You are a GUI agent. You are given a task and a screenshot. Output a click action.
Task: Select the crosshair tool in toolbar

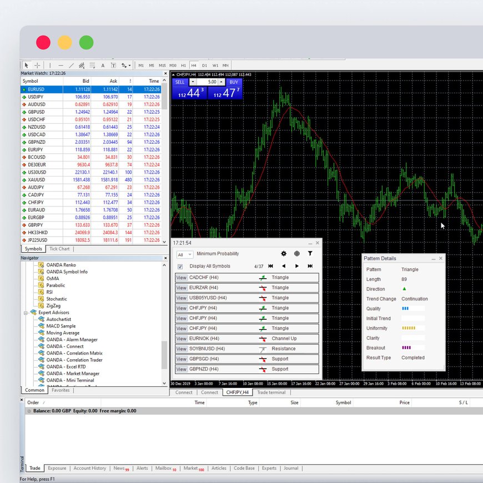point(37,66)
